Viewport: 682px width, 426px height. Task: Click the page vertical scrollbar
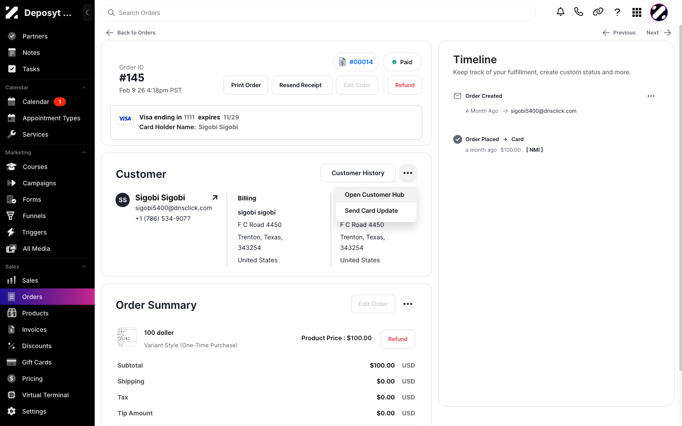pyautogui.click(x=680, y=198)
